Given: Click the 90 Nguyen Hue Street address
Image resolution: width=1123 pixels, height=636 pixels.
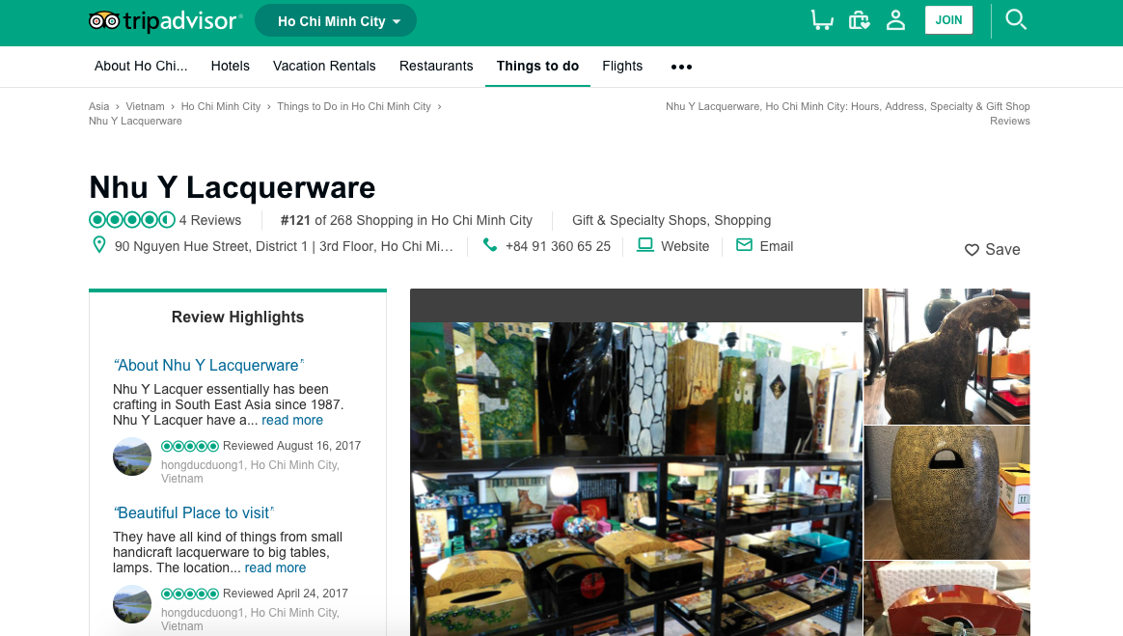Looking at the screenshot, I should pos(284,246).
